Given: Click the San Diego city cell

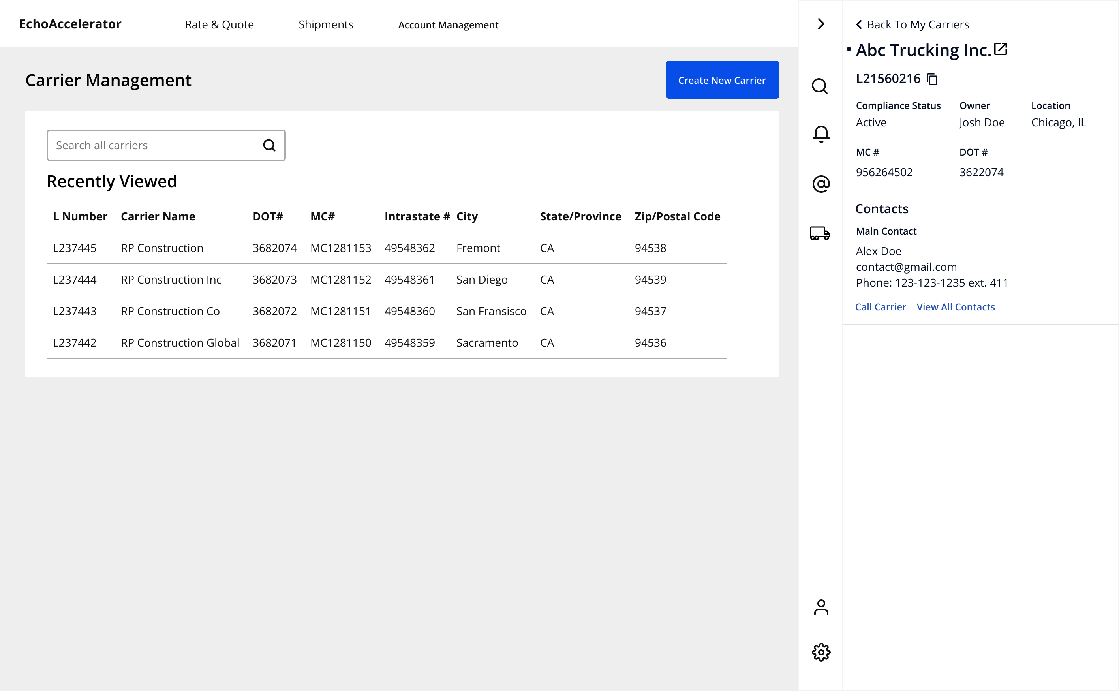Looking at the screenshot, I should 482,279.
